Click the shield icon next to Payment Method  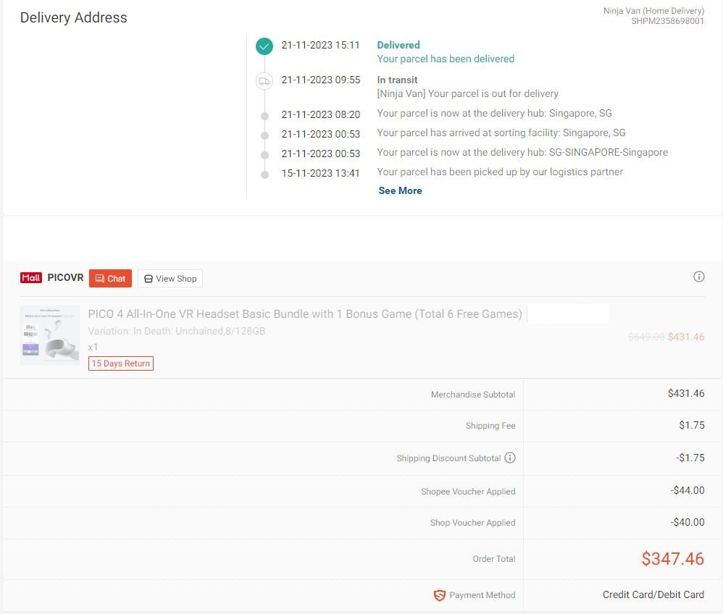439,595
